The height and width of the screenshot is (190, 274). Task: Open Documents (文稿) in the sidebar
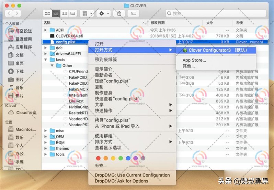click(x=16, y=55)
